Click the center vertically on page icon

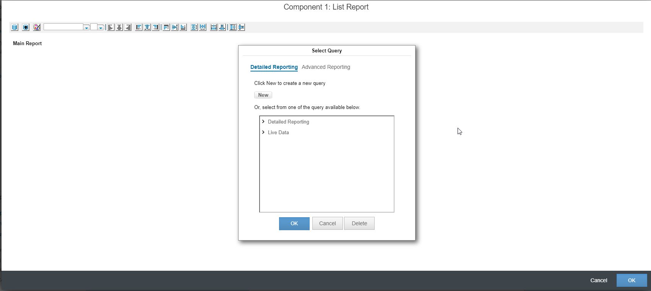pyautogui.click(x=233, y=27)
